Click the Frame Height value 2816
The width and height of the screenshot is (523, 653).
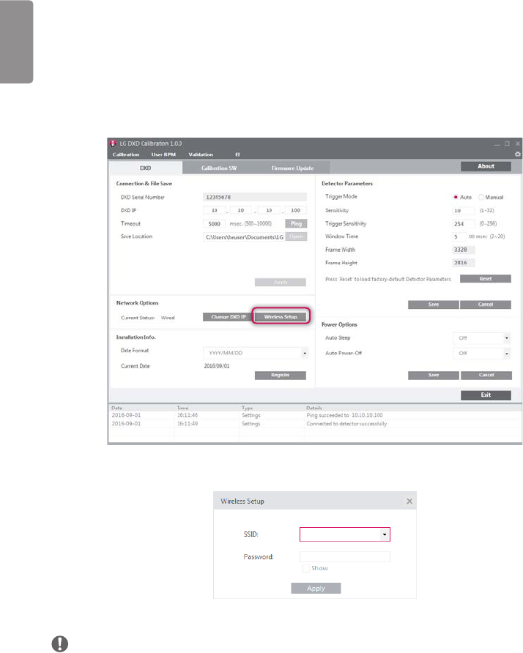point(464,263)
